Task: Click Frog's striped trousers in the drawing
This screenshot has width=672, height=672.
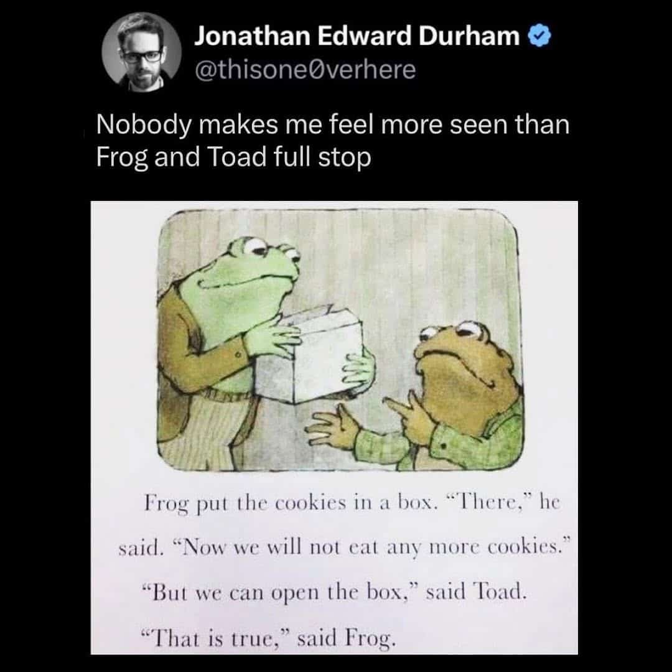Action: click(x=205, y=433)
